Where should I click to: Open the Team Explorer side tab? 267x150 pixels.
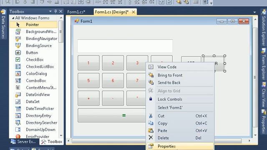pyautogui.click(x=264, y=64)
